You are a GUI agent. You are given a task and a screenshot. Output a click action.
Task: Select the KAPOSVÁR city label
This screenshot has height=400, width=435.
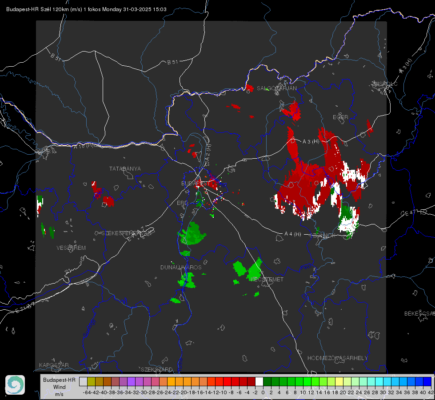54,365
